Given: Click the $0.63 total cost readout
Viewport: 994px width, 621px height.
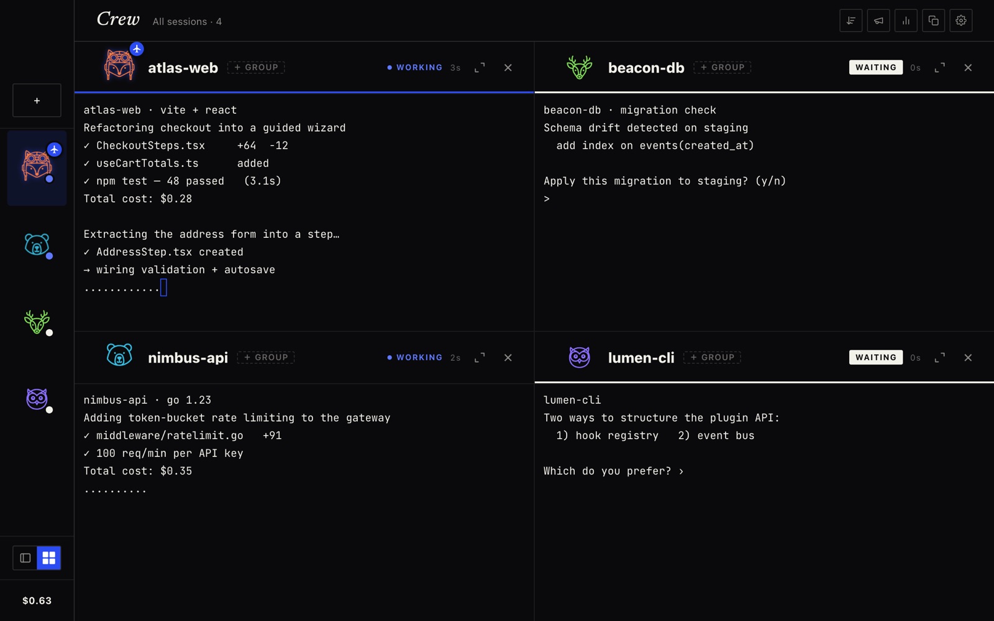Looking at the screenshot, I should pos(37,601).
